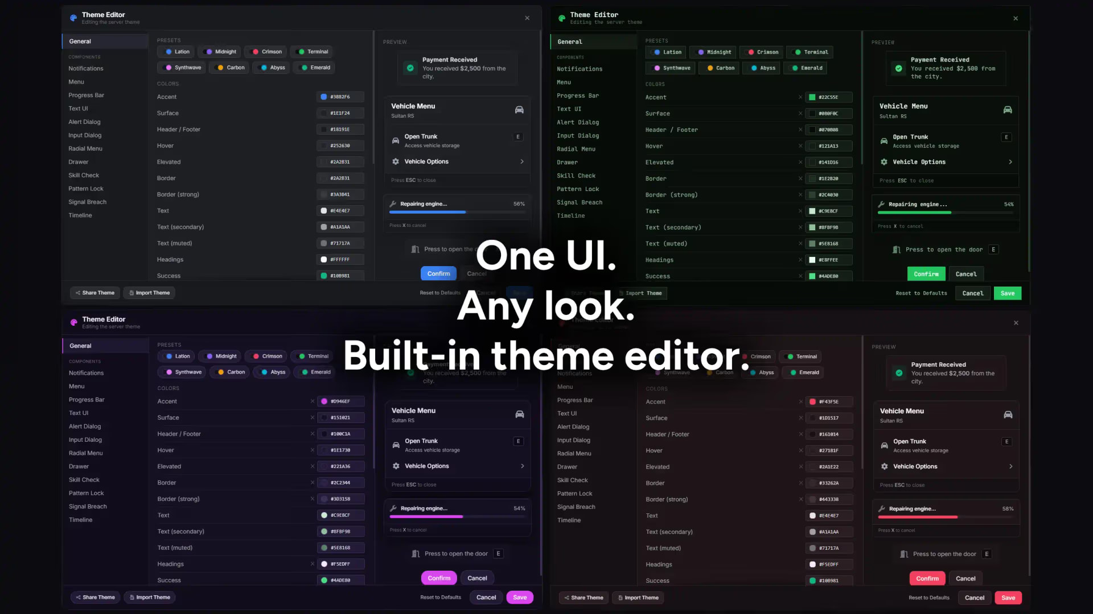Close the red Theme Editor window
The width and height of the screenshot is (1093, 614).
coord(1016,323)
